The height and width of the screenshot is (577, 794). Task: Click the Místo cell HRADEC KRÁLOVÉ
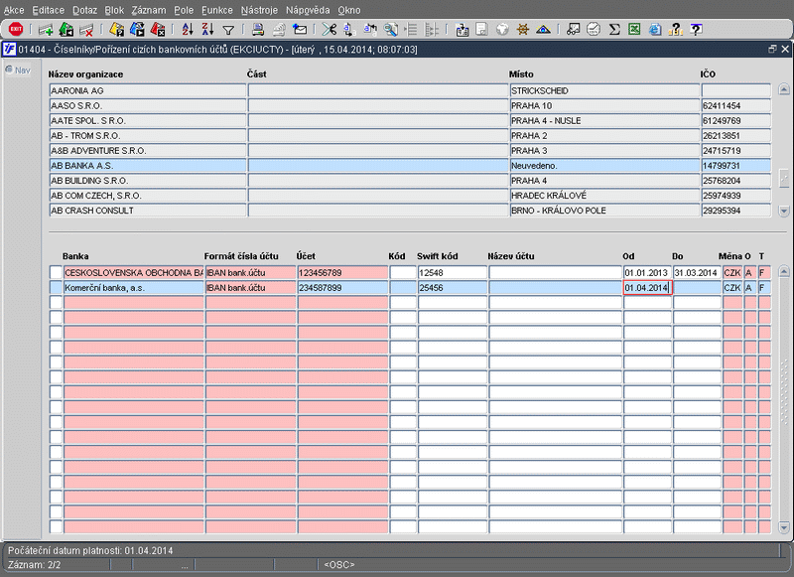click(604, 196)
